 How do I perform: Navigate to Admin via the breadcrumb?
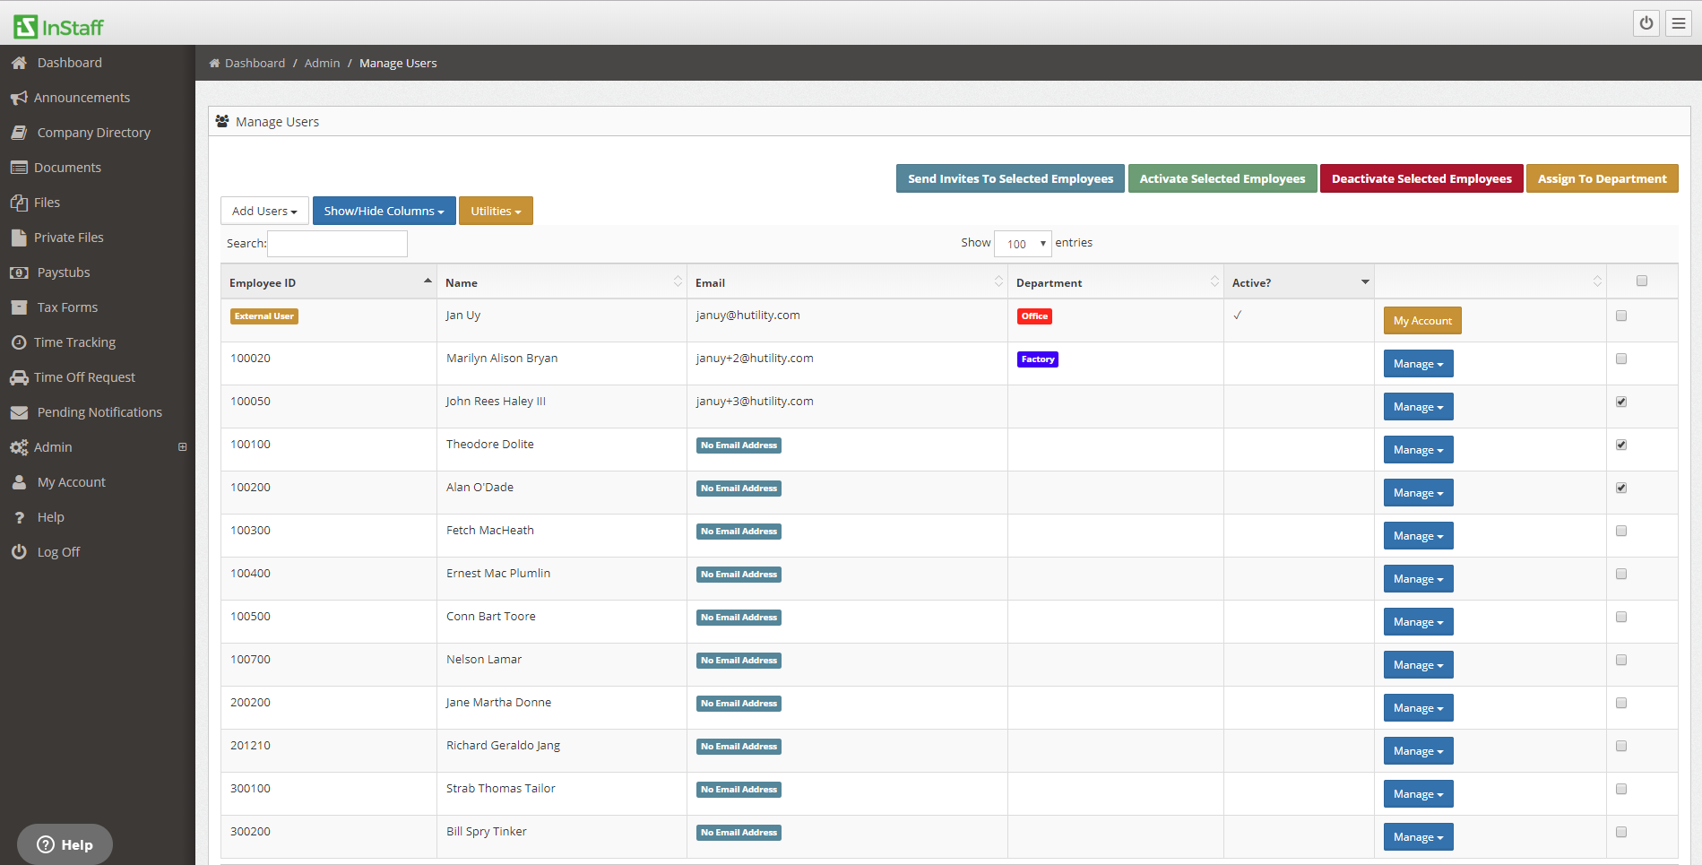[322, 63]
